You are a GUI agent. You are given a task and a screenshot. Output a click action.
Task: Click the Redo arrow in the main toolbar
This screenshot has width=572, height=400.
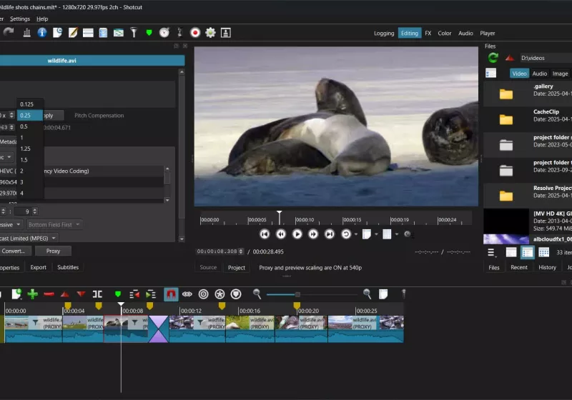click(9, 32)
